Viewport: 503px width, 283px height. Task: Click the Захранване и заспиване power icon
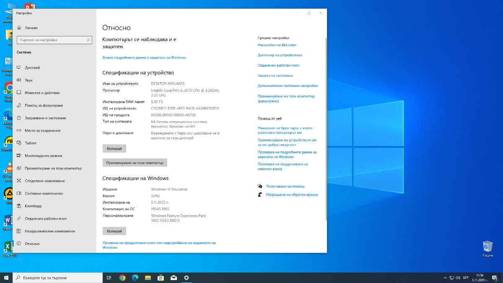[x=19, y=118]
